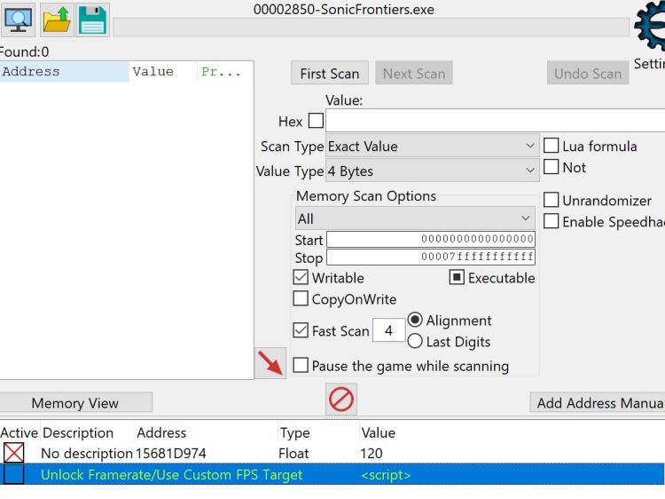The height and width of the screenshot is (499, 665).
Task: Toggle the Writable checkbox
Action: click(x=301, y=278)
